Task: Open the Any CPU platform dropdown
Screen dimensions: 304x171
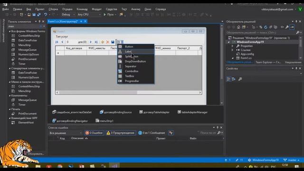Action: tap(89, 15)
